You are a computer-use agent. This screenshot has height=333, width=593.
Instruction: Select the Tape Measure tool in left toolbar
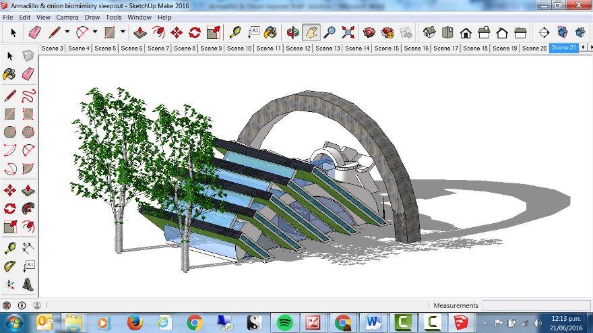tap(10, 248)
